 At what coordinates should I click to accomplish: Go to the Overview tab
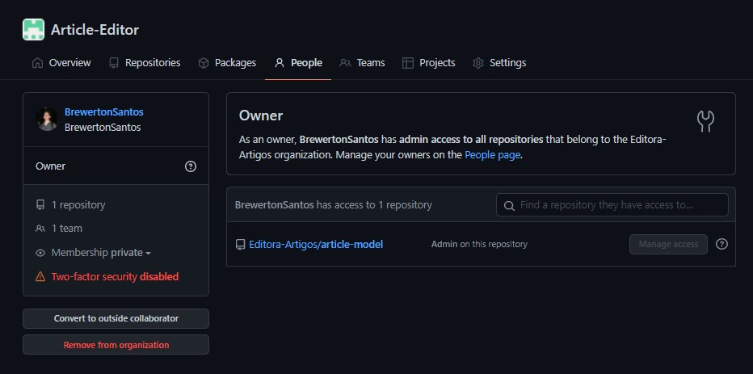click(61, 63)
